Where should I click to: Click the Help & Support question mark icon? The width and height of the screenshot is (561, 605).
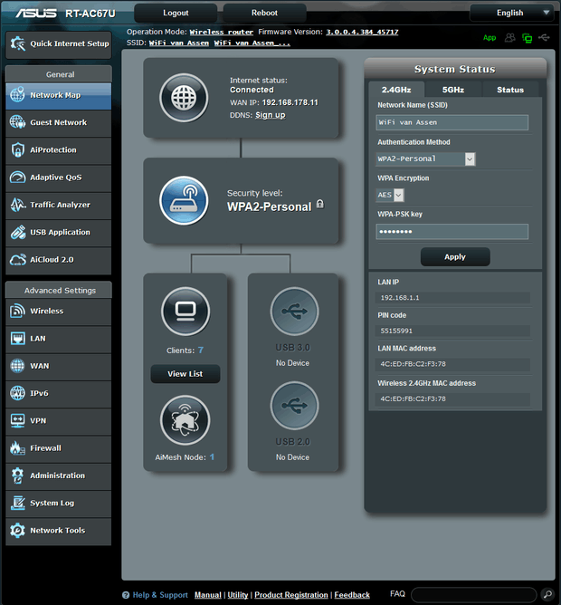coord(126,595)
